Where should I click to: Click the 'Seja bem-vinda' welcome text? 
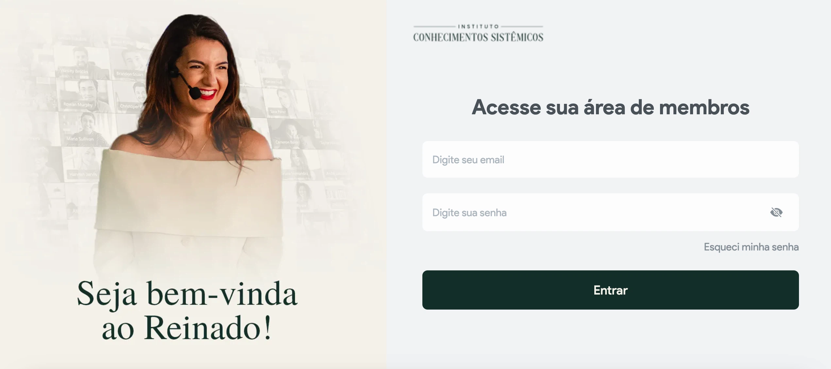187,294
